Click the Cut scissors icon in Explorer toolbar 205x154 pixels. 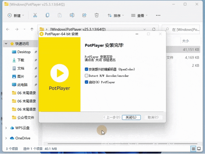pos(35,15)
